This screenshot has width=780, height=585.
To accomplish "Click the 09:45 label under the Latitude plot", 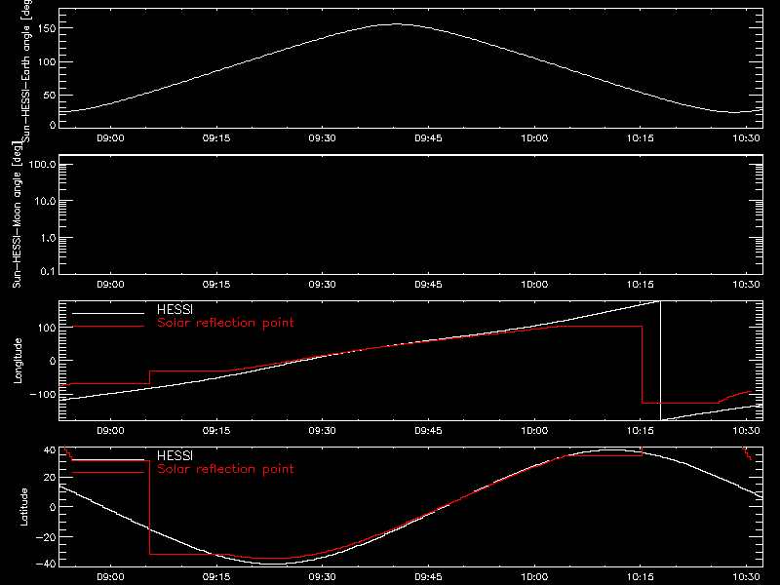I will 428,577.
